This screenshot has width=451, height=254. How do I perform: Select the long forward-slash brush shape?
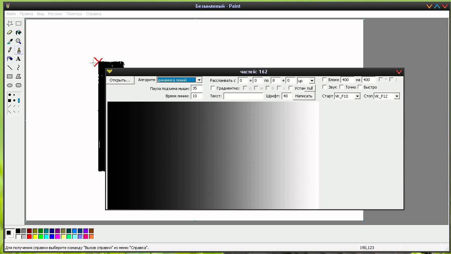point(10,106)
